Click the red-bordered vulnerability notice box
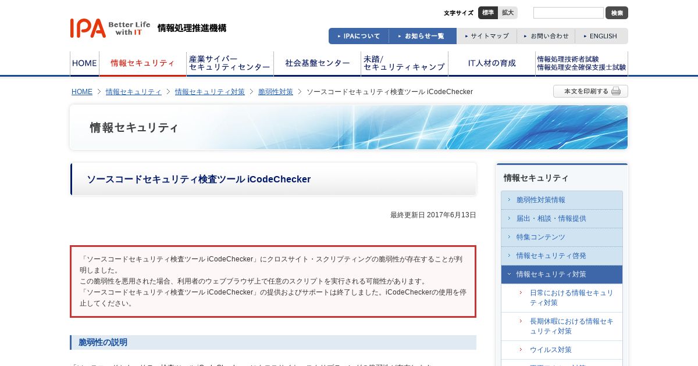 pyautogui.click(x=273, y=281)
